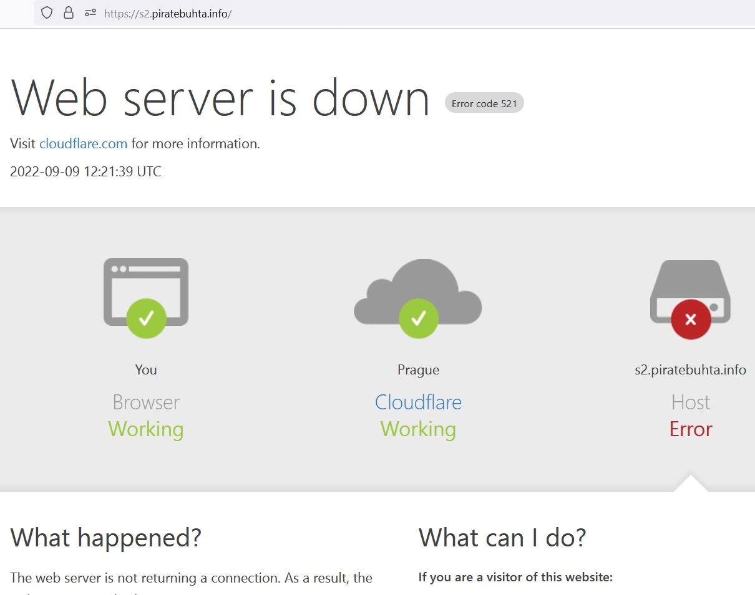Click the cloud icon above Prague
Viewport: 755px width, 595px height.
point(418,292)
